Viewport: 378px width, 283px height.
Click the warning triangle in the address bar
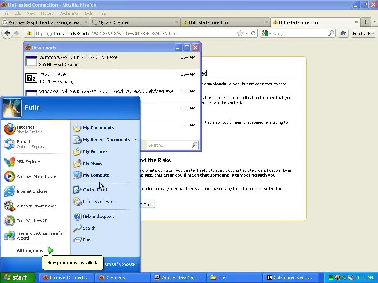click(29, 33)
